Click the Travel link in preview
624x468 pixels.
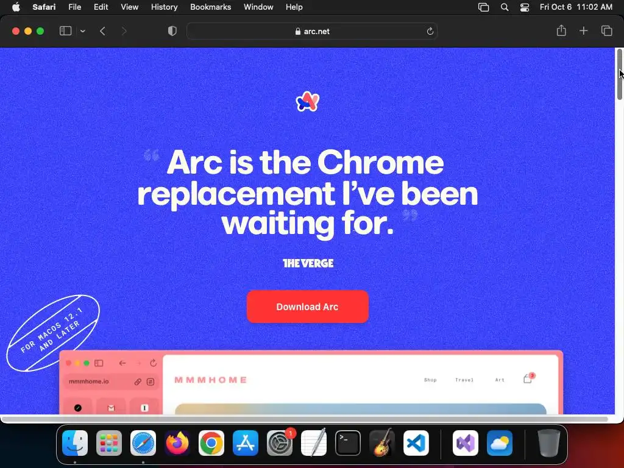[464, 380]
